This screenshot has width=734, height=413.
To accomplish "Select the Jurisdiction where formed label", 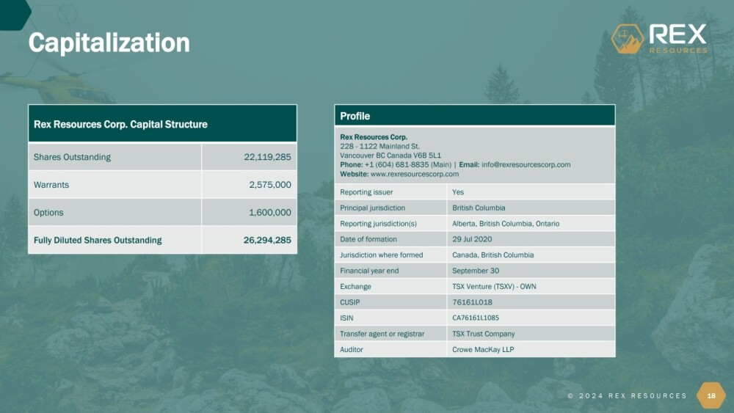I will pyautogui.click(x=381, y=255).
